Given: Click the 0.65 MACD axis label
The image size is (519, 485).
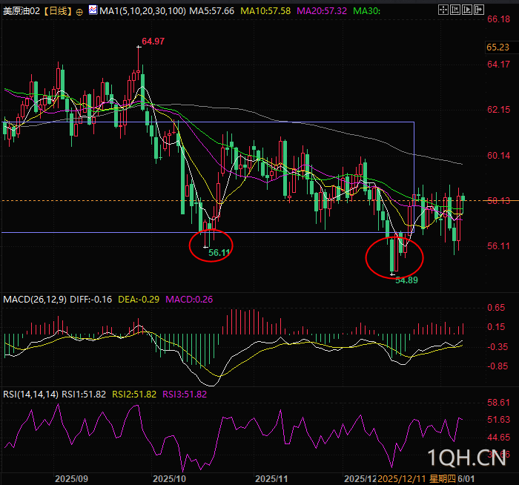Looking at the screenshot, I should point(496,308).
